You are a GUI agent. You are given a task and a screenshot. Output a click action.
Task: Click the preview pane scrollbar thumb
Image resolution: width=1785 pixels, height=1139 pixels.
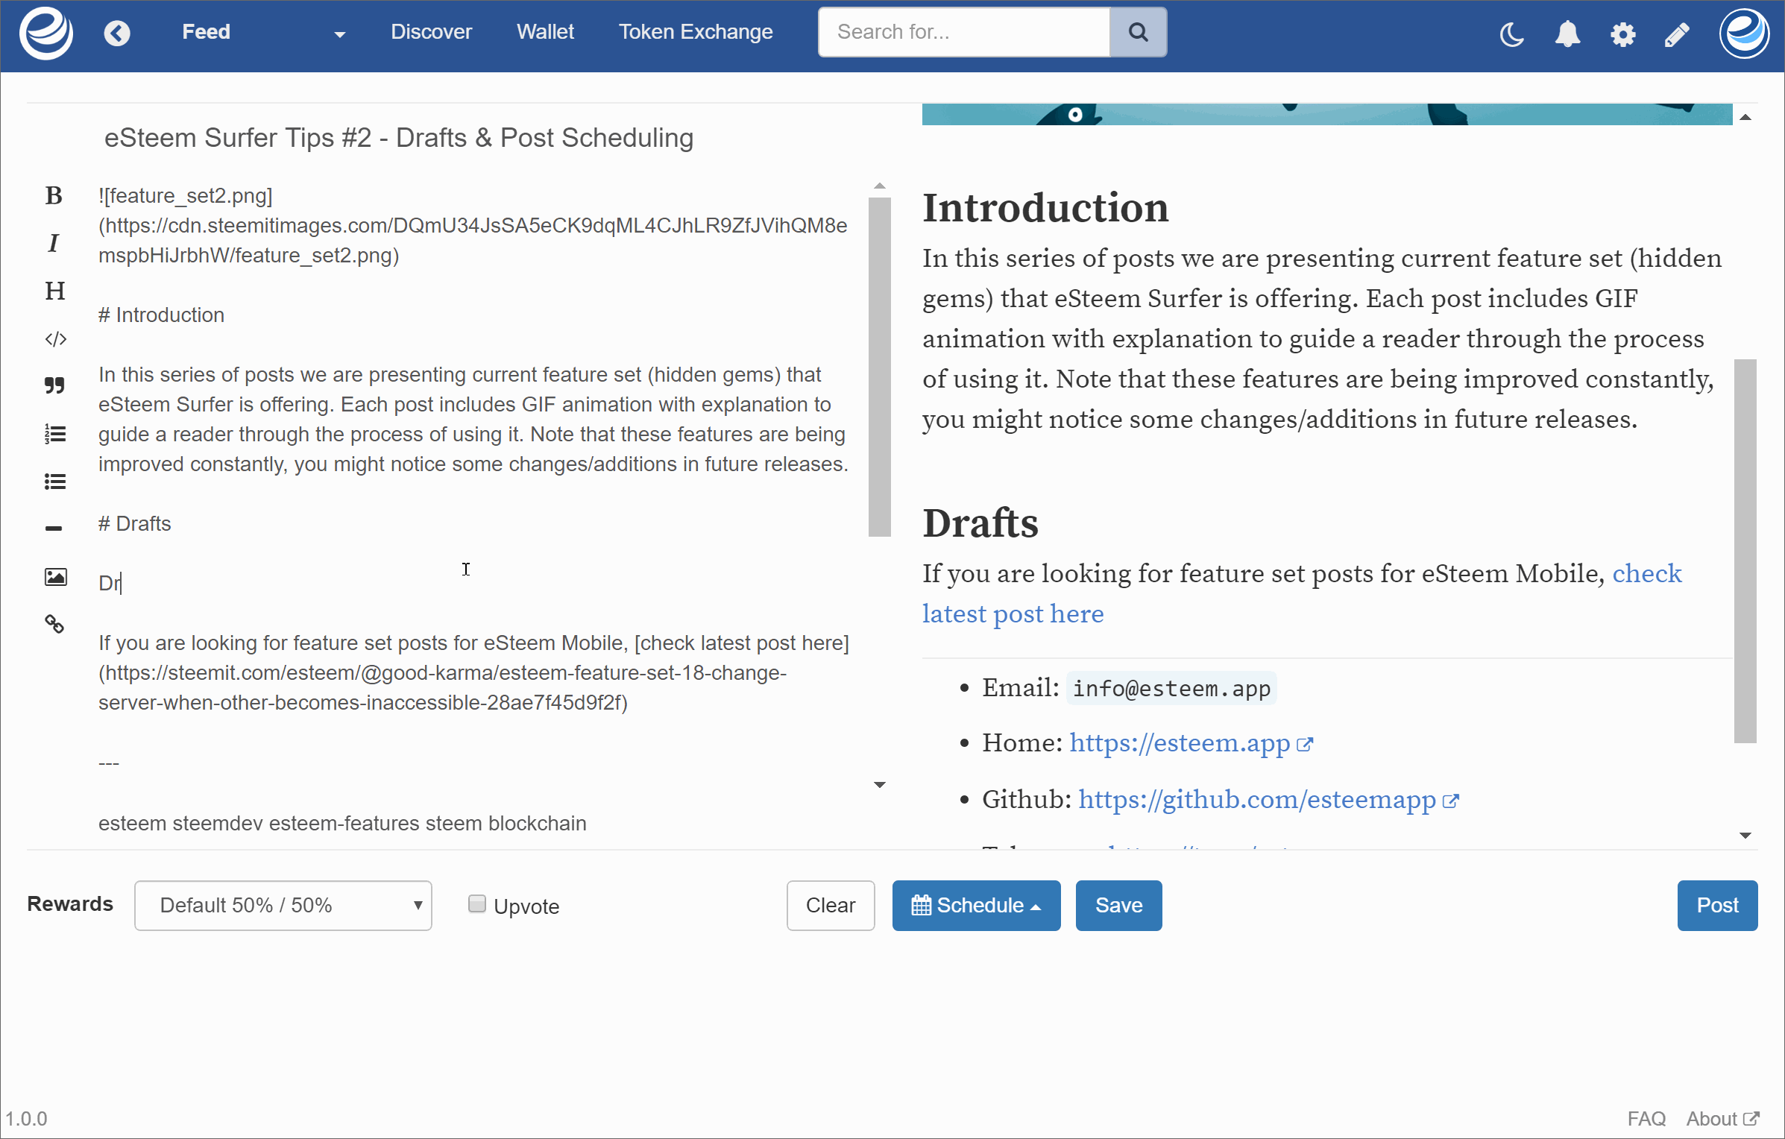1745,552
